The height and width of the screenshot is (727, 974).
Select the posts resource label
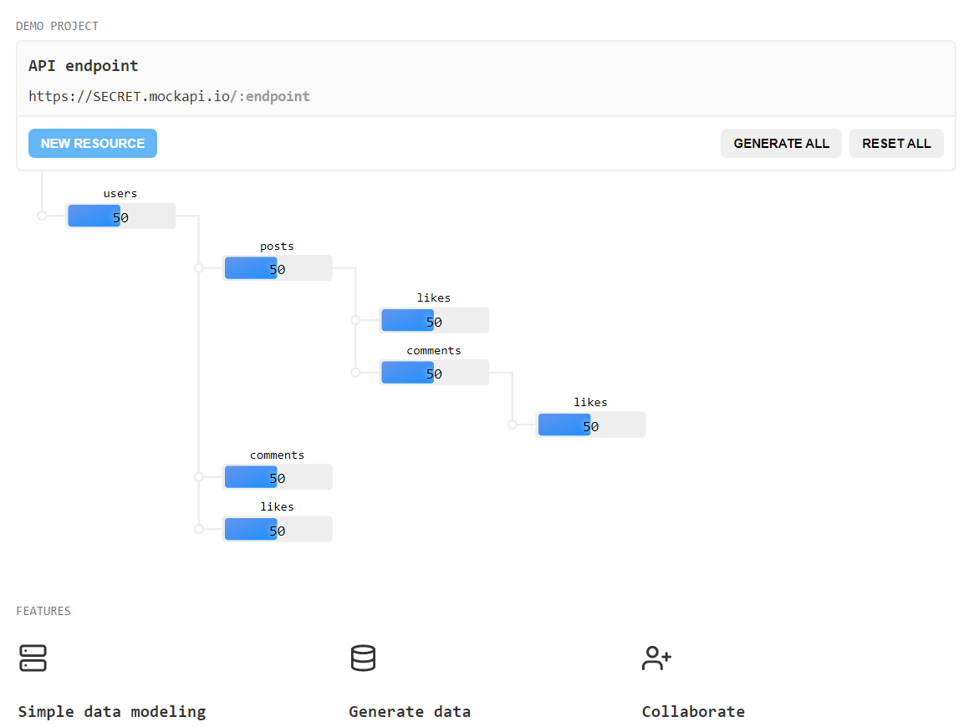click(x=276, y=246)
